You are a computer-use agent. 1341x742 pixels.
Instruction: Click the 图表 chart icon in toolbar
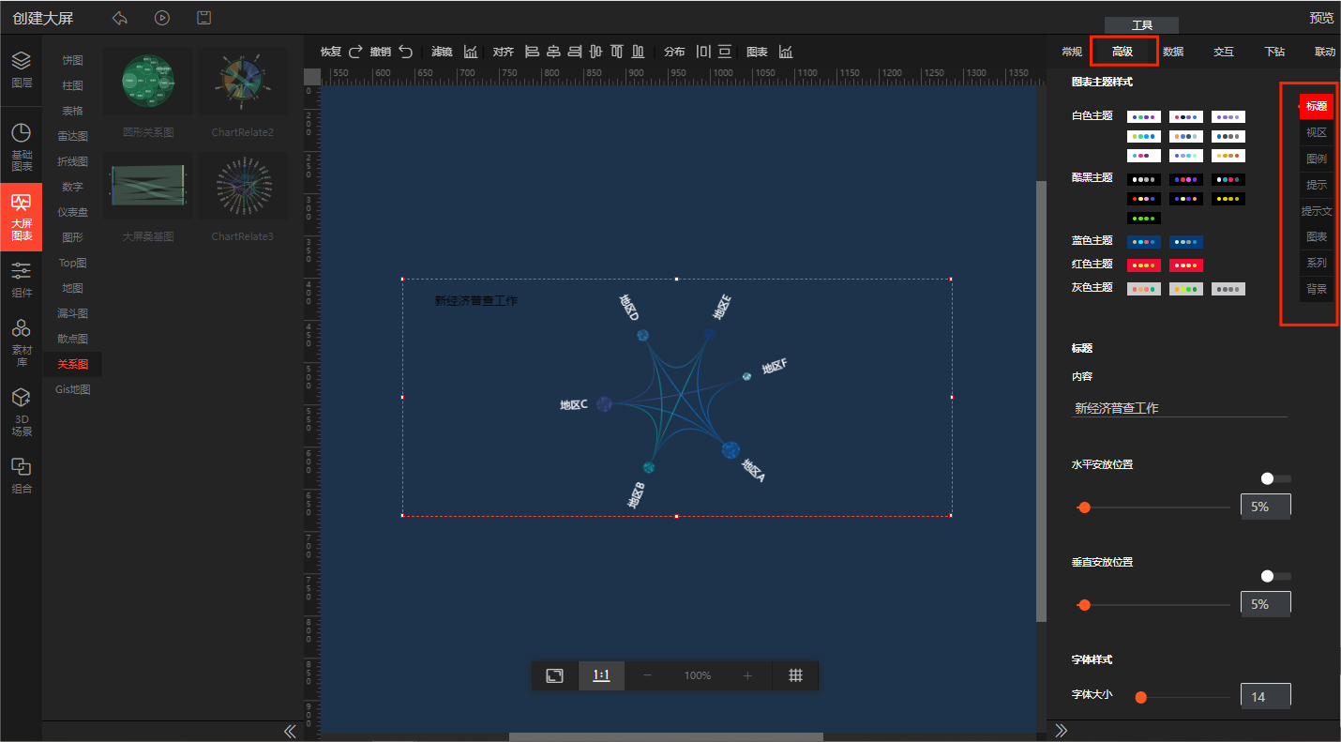tap(786, 52)
